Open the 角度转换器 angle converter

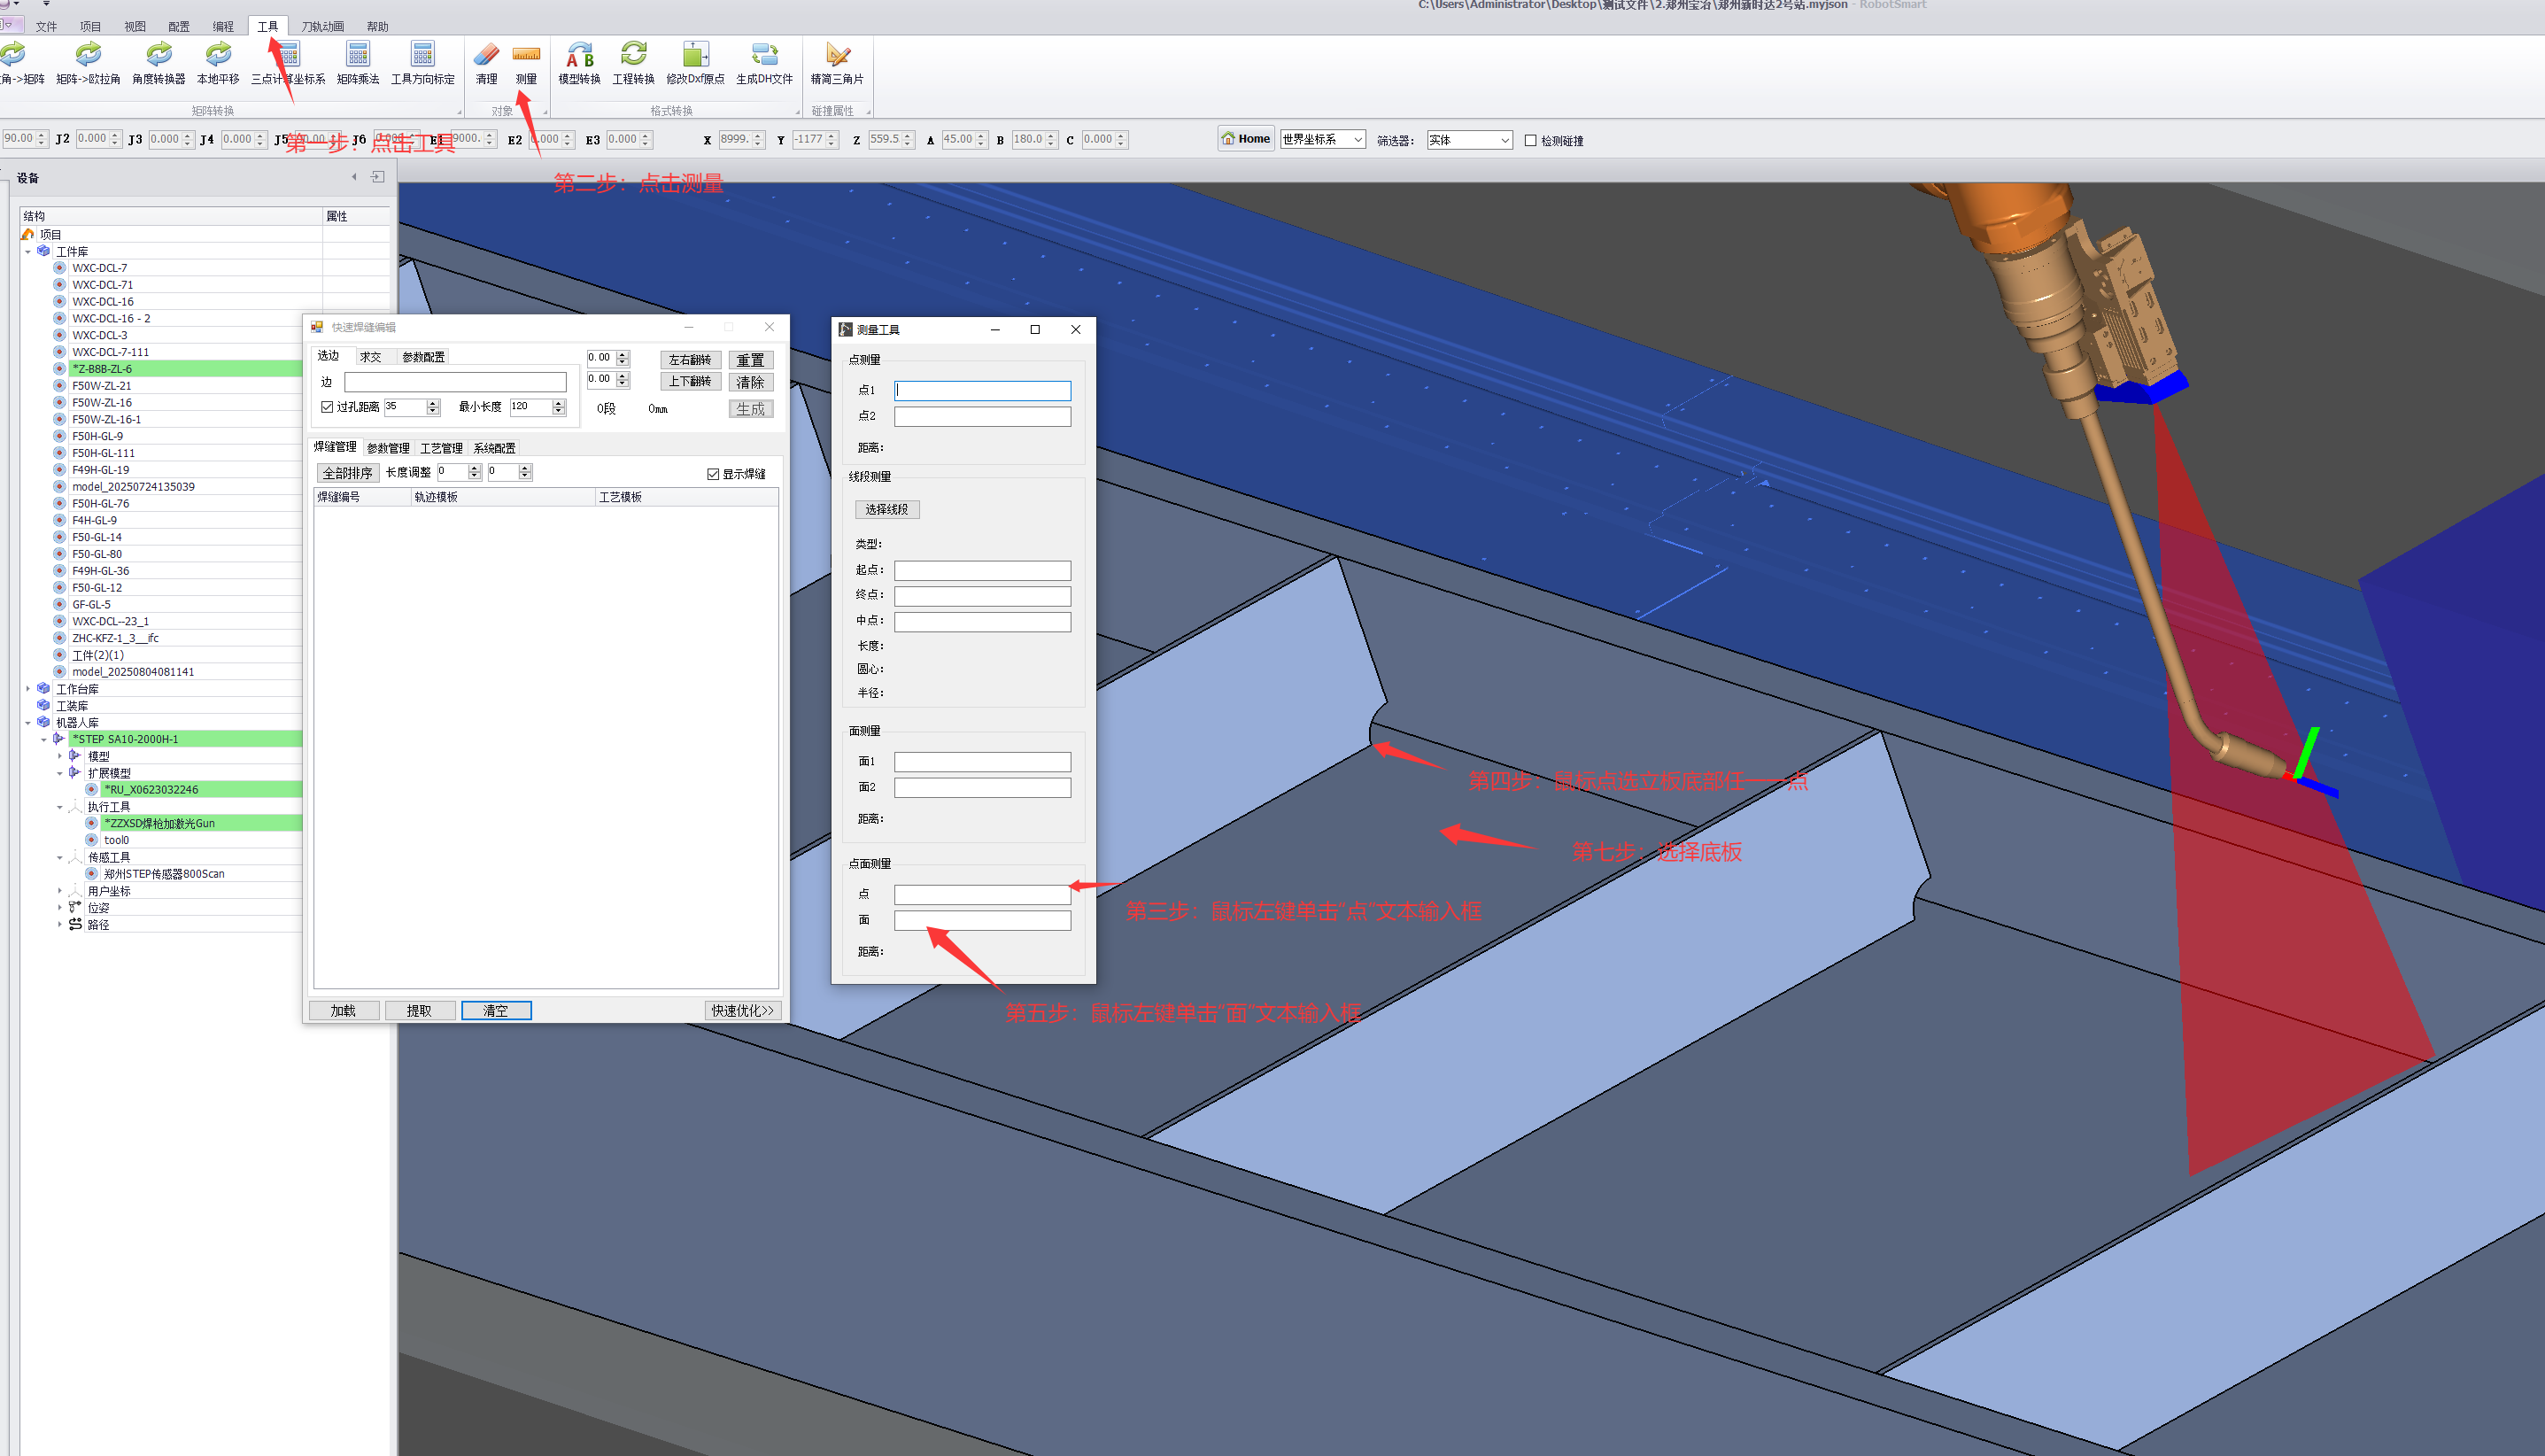[158, 56]
